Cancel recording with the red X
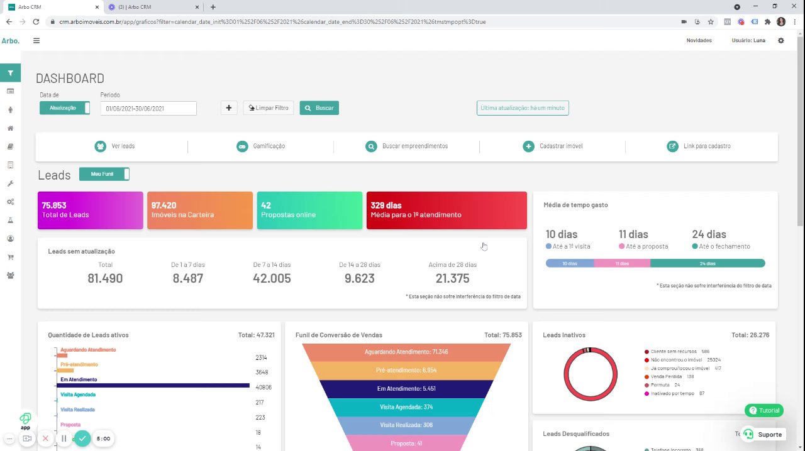 point(45,438)
